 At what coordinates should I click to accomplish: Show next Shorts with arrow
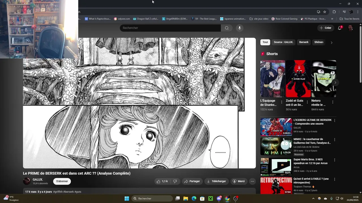(x=335, y=83)
